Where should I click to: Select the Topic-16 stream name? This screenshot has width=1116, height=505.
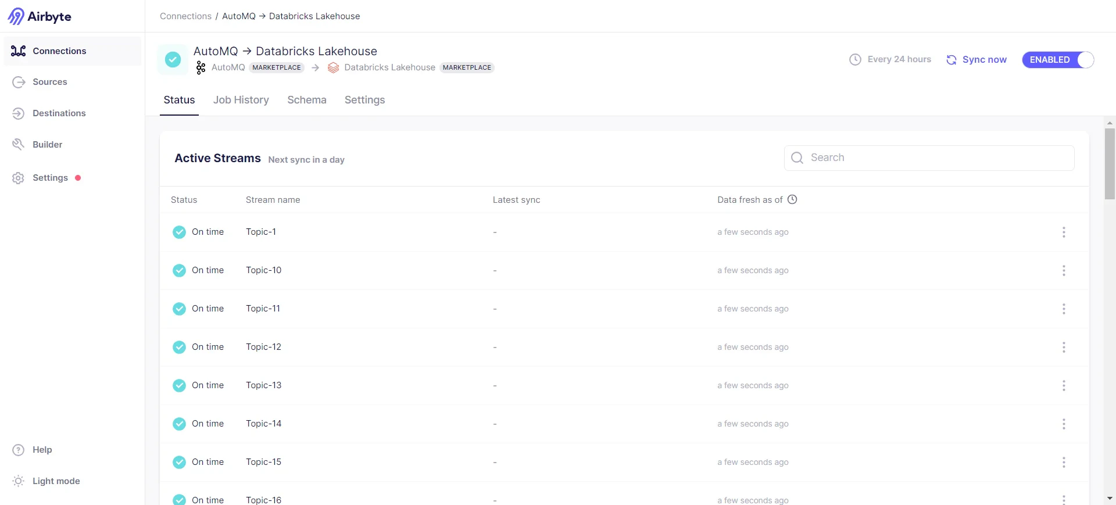click(x=263, y=500)
